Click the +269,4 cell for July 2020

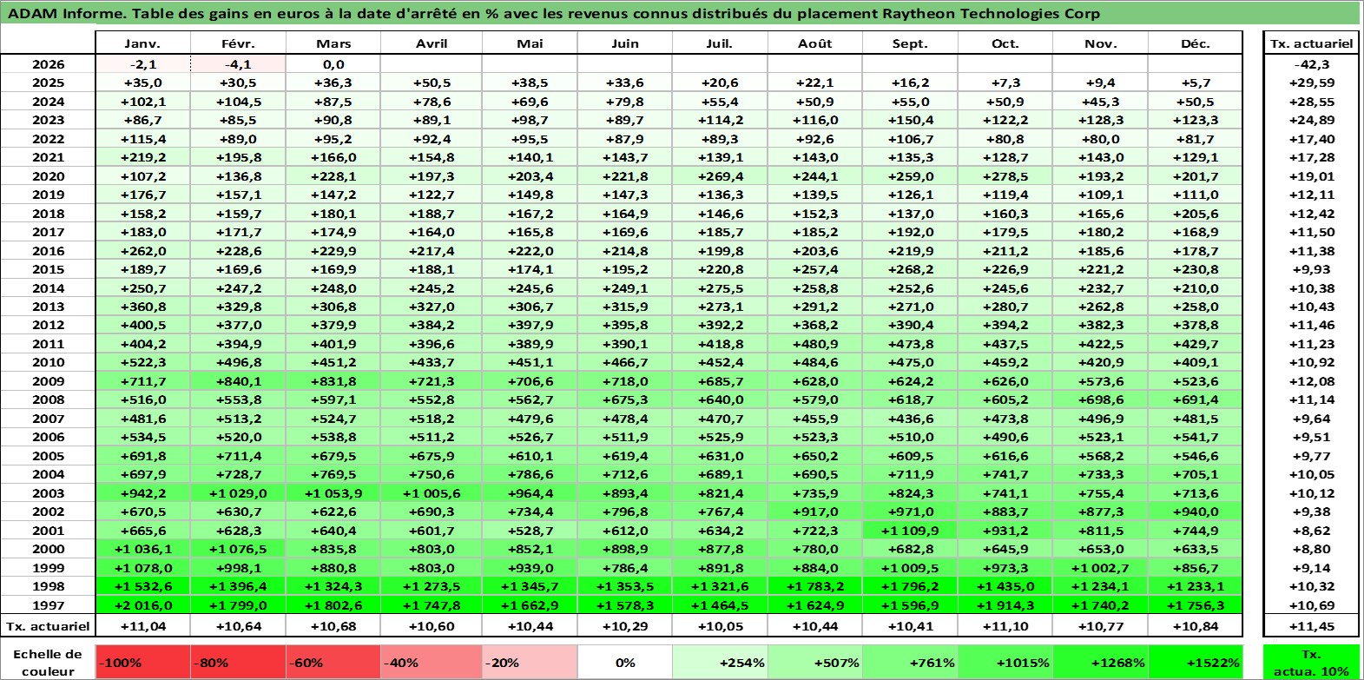click(720, 176)
